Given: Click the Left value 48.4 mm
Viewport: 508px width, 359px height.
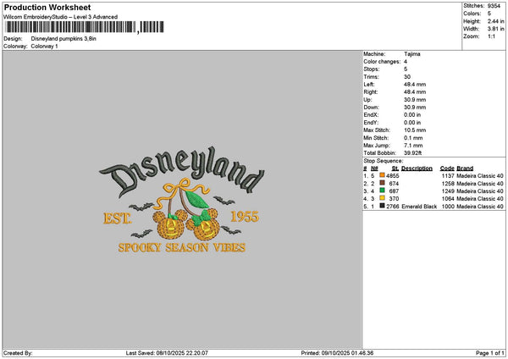Looking at the screenshot, I should click(415, 84).
